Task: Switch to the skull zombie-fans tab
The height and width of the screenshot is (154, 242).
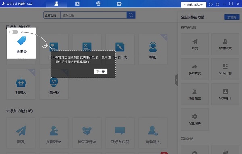Action: coord(98,4)
